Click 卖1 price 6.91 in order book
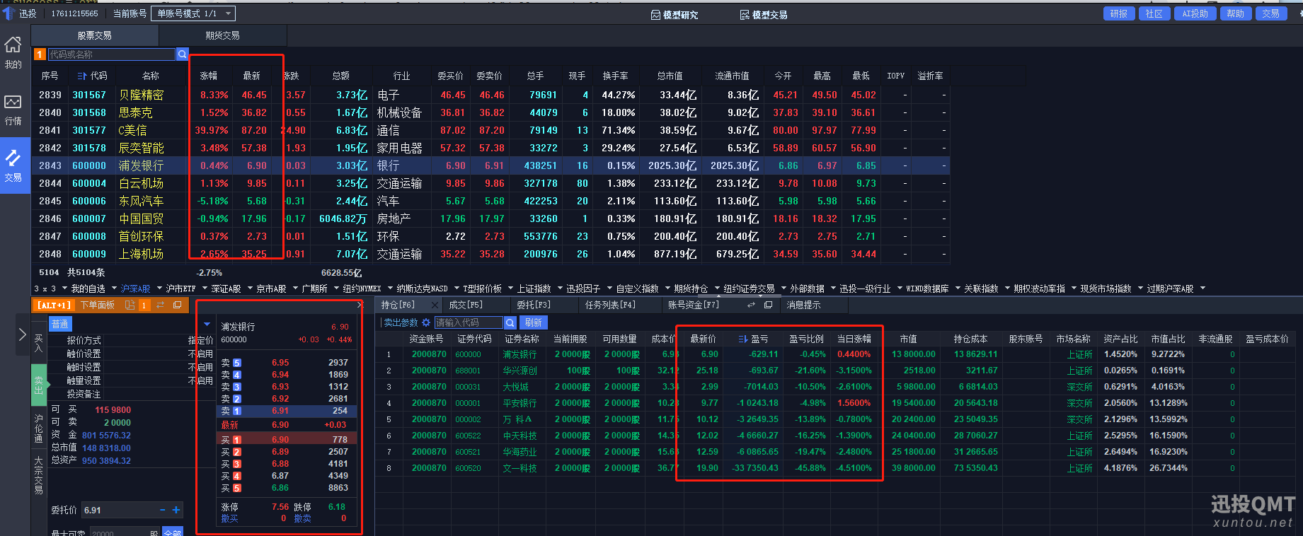Viewport: 1303px width, 536px height. point(280,411)
